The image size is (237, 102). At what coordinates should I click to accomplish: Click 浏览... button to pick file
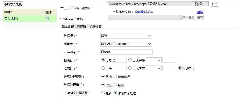point(200,4)
